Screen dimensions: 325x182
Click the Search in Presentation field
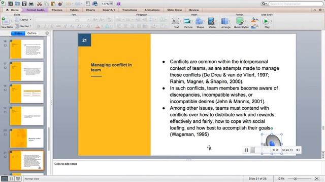click(x=296, y=4)
